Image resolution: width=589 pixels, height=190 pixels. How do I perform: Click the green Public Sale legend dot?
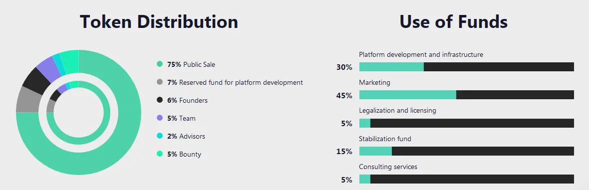[x=160, y=64]
